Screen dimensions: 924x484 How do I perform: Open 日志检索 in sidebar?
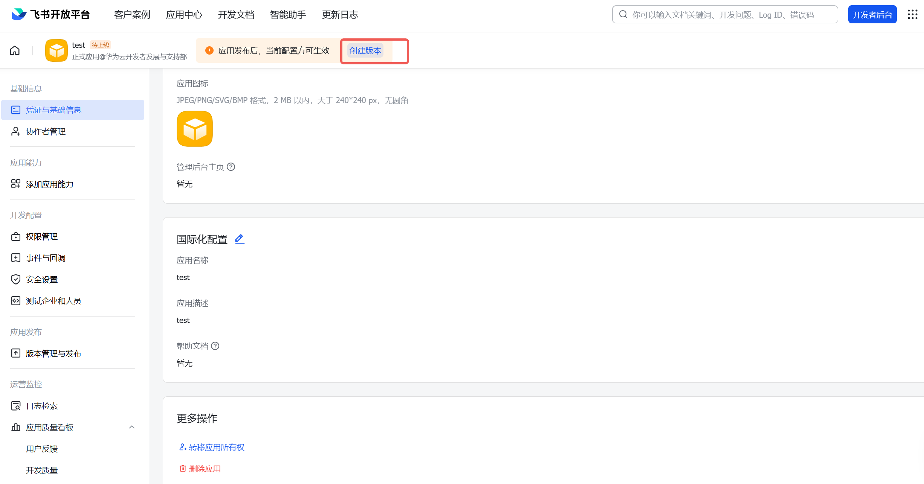[x=73, y=406]
